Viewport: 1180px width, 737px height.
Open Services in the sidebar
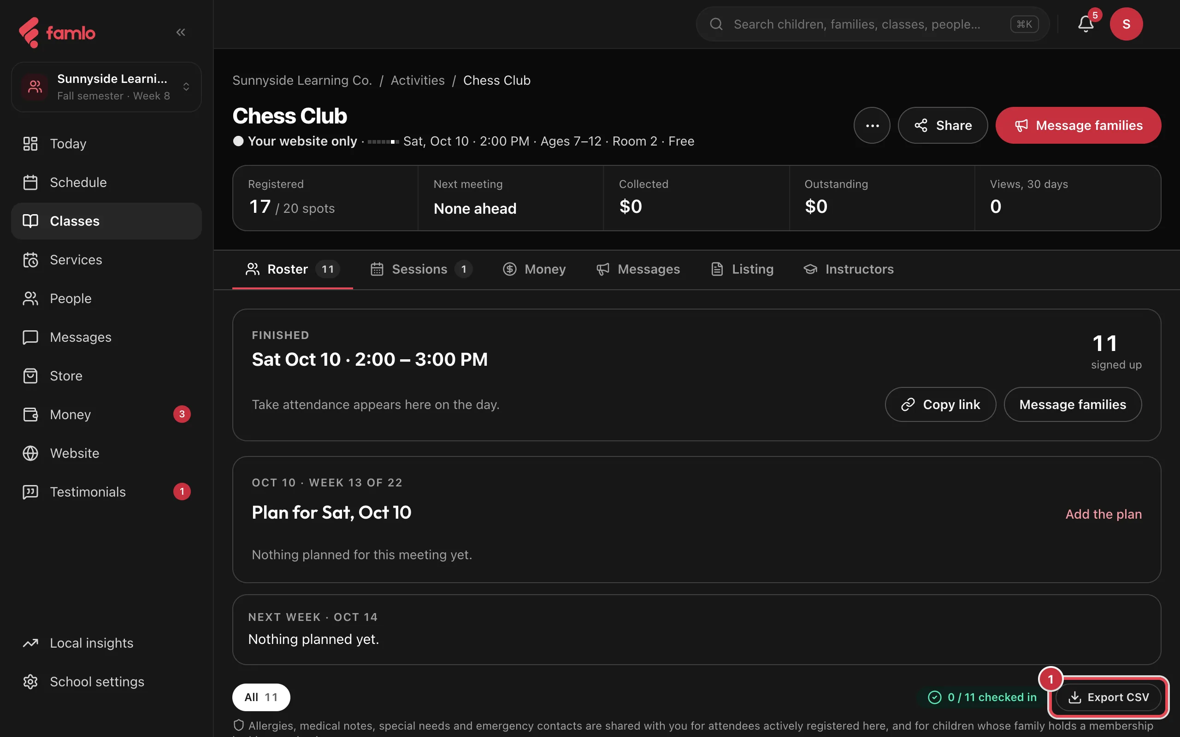(x=106, y=260)
